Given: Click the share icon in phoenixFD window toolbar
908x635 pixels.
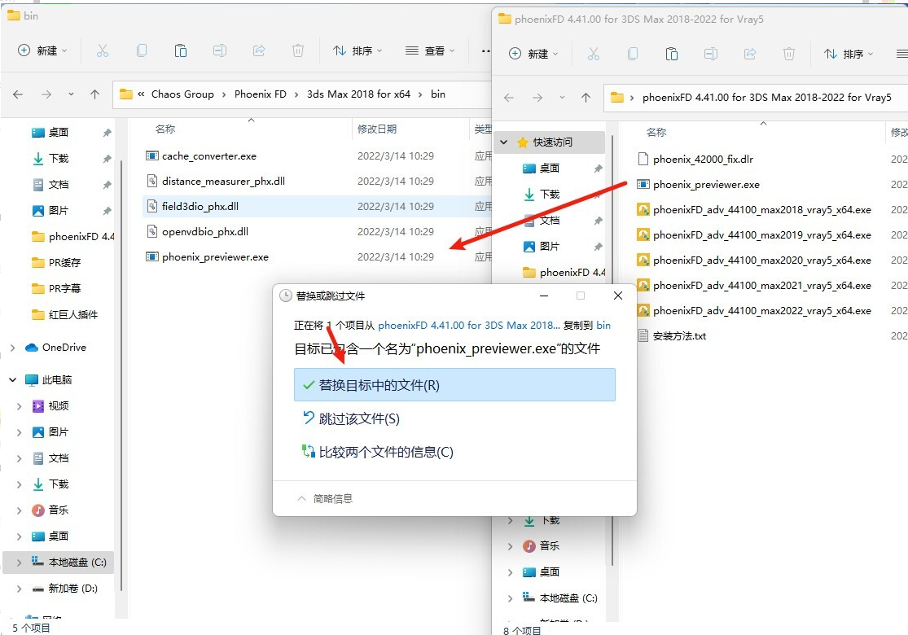Looking at the screenshot, I should 750,54.
